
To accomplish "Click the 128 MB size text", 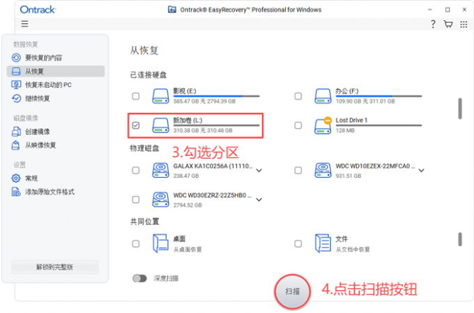I will pos(345,130).
